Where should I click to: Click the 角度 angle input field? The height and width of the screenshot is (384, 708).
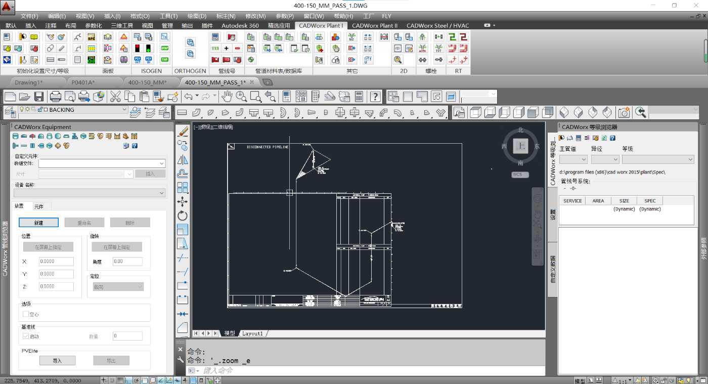pyautogui.click(x=127, y=262)
